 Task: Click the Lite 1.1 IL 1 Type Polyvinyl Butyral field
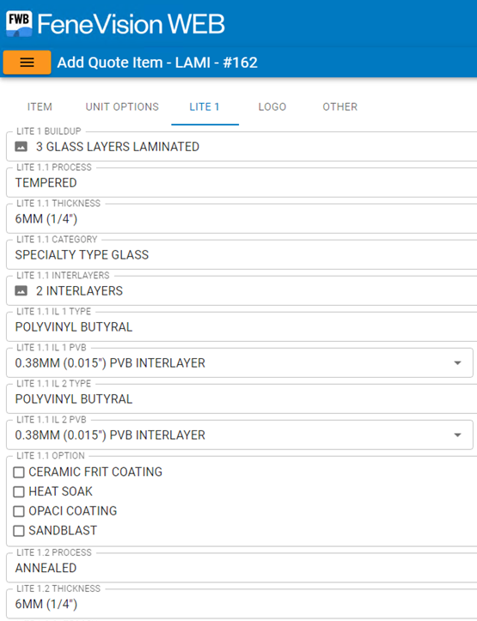click(x=242, y=326)
